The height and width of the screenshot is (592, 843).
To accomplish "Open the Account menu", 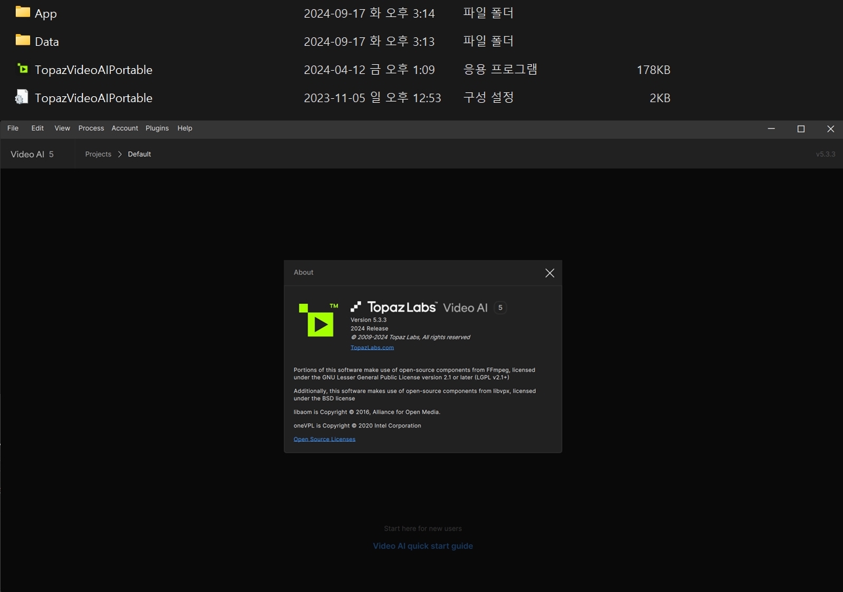I will click(124, 128).
